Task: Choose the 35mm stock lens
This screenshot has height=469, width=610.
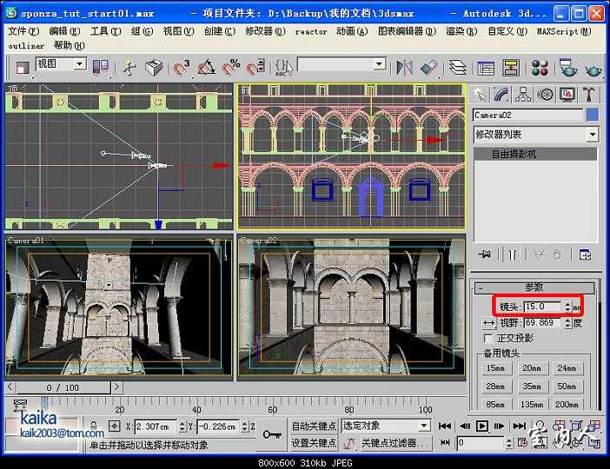Action: (x=532, y=386)
